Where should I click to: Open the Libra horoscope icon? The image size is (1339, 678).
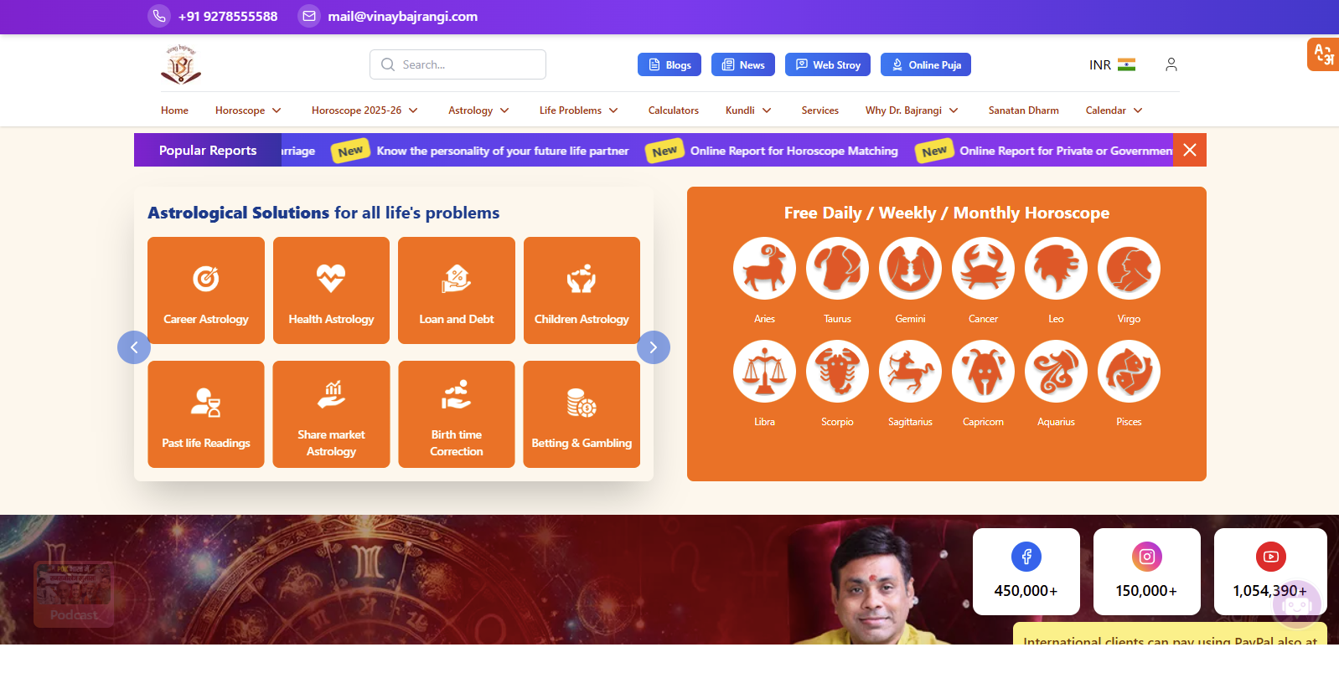click(x=764, y=372)
